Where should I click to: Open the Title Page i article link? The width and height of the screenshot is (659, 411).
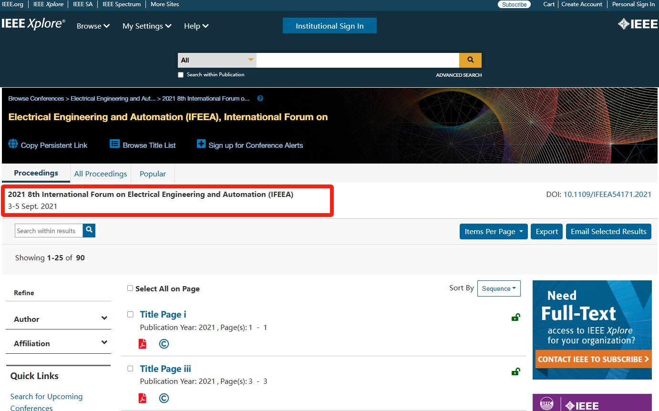pyautogui.click(x=163, y=314)
